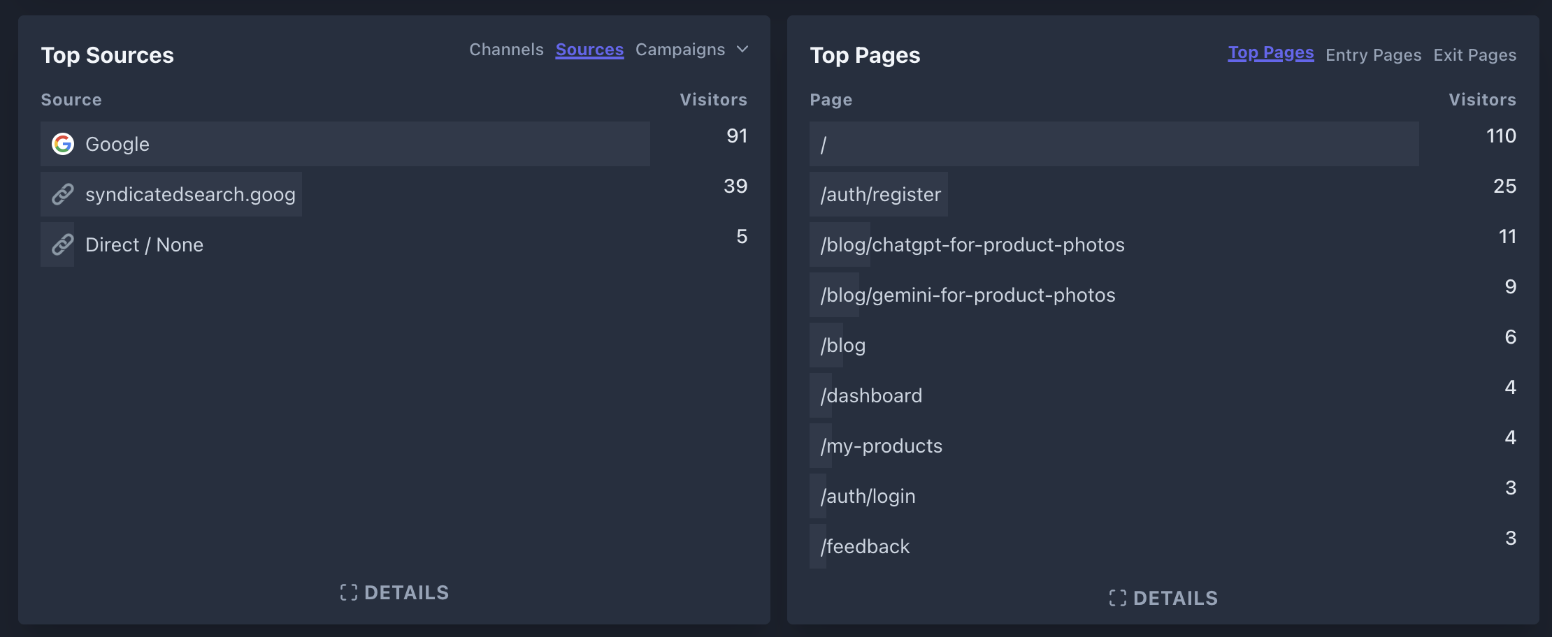The width and height of the screenshot is (1552, 637).
Task: Select the /blog/gemini-for-product-photos page
Action: tap(968, 295)
